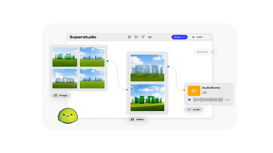Expand the 12344 credits dropdown
This screenshot has width=273, height=153.
click(x=205, y=37)
